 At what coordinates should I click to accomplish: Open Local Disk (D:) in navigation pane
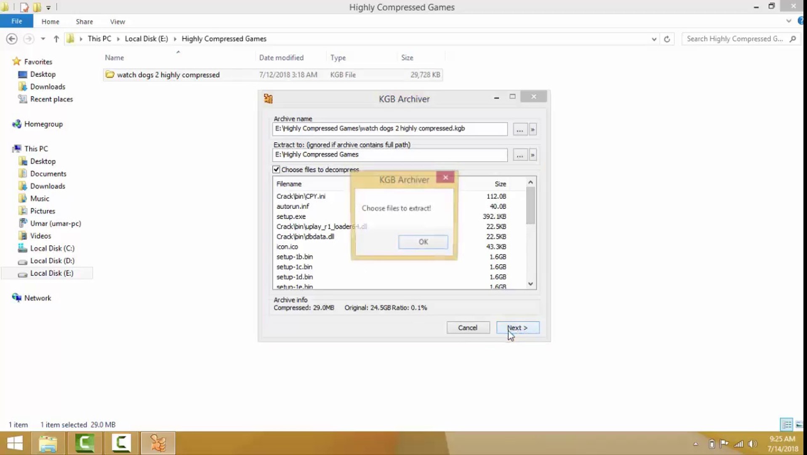[x=52, y=261]
